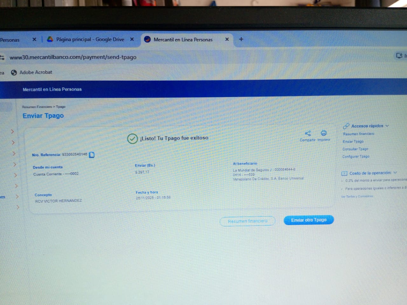
Task: Click the Resumen financiero button
Action: pos(247,221)
